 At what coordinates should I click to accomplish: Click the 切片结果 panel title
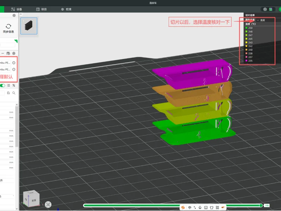click(x=250, y=15)
